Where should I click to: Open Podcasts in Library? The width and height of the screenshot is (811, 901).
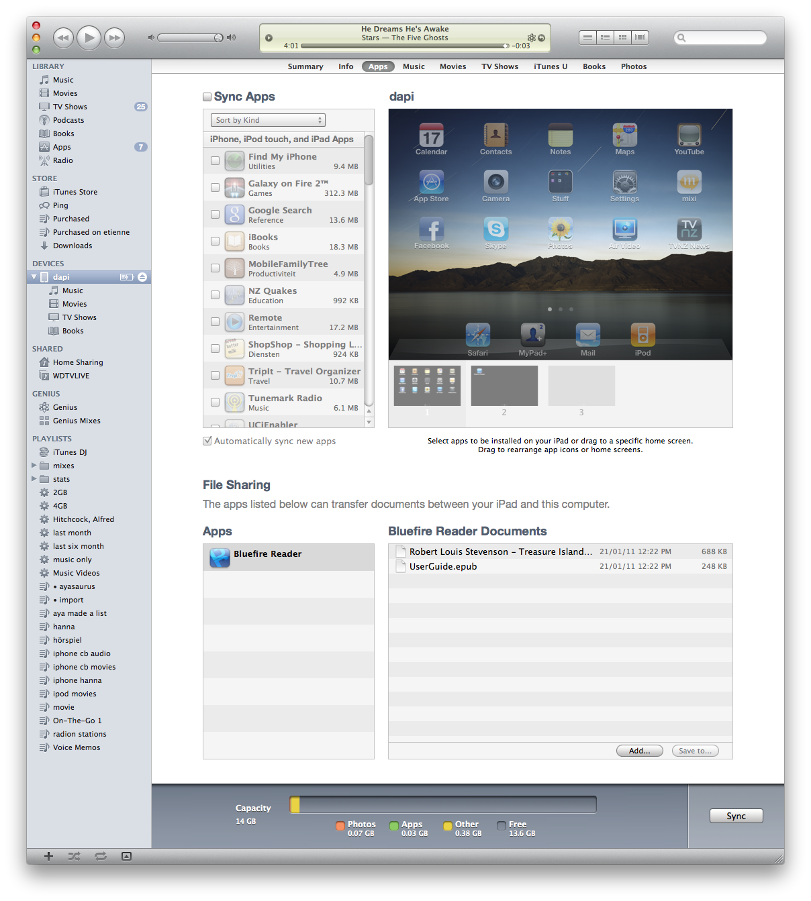[68, 120]
